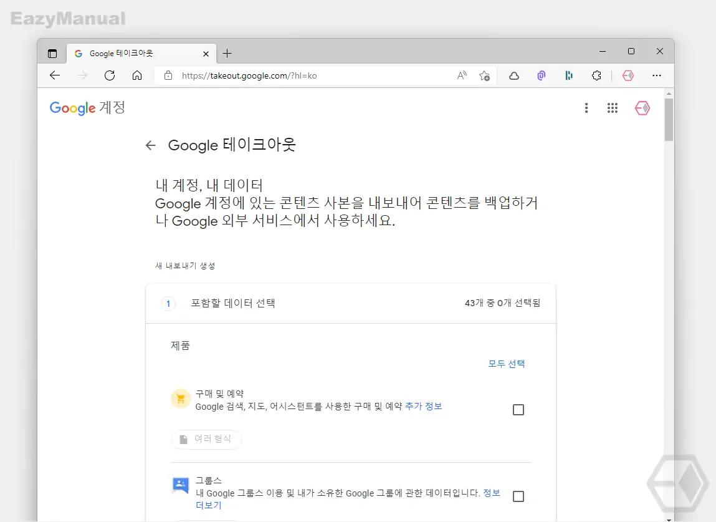Screen dimensions: 716x522
Task: Minimize the browser window
Action: [x=603, y=52]
